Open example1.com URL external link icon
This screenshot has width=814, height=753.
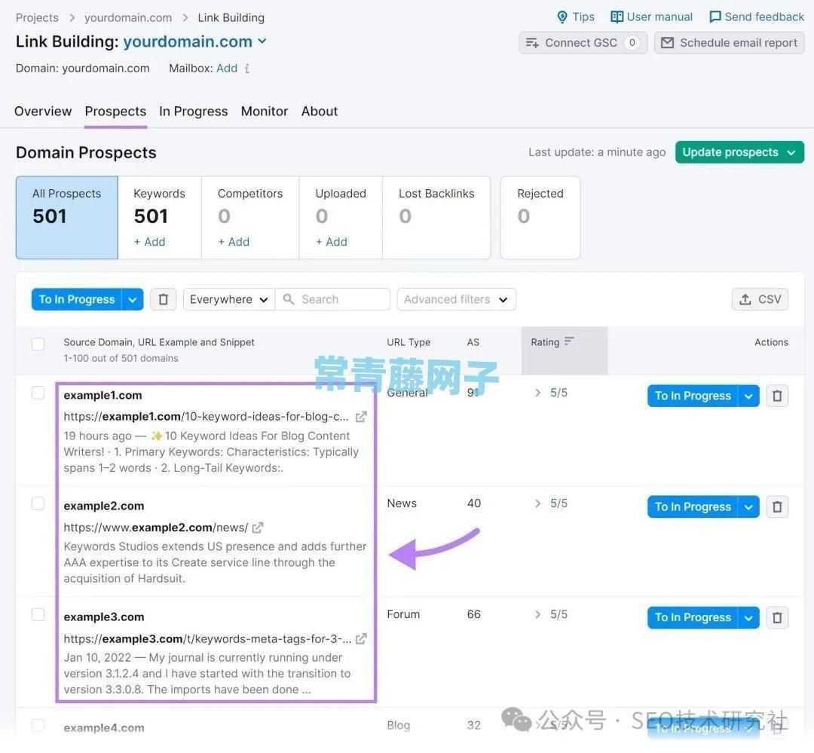[x=361, y=417]
